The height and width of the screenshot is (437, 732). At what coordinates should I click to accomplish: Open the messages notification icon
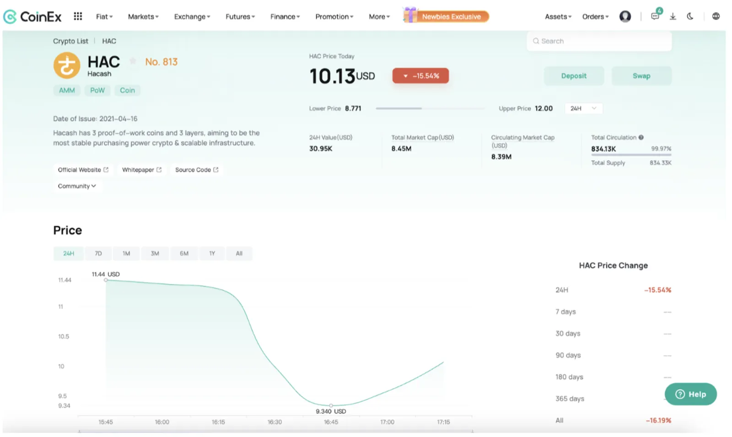(656, 15)
